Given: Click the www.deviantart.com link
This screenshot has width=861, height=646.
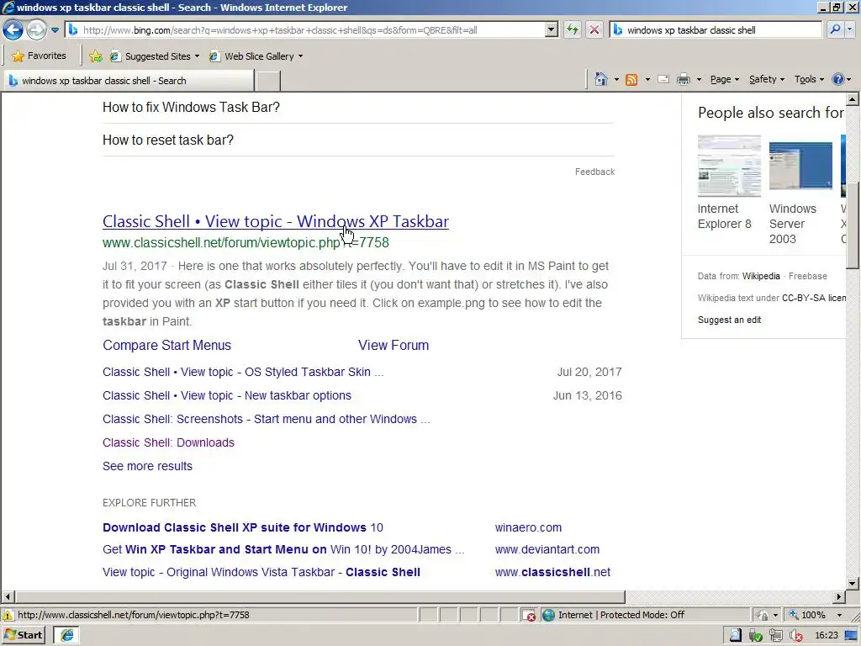Looking at the screenshot, I should pos(547,550).
